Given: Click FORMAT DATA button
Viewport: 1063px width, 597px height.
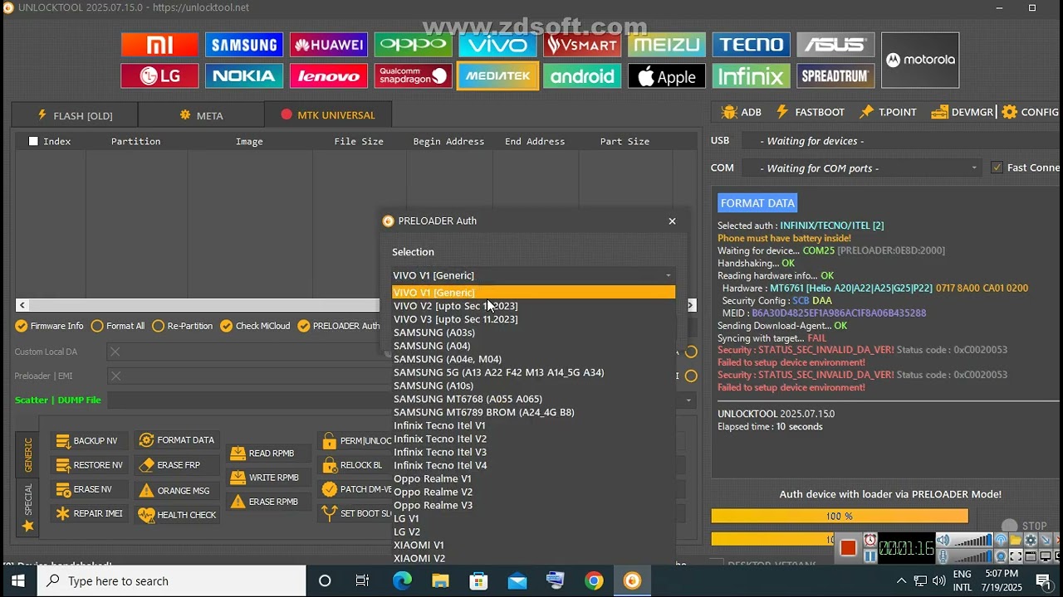Looking at the screenshot, I should [177, 440].
